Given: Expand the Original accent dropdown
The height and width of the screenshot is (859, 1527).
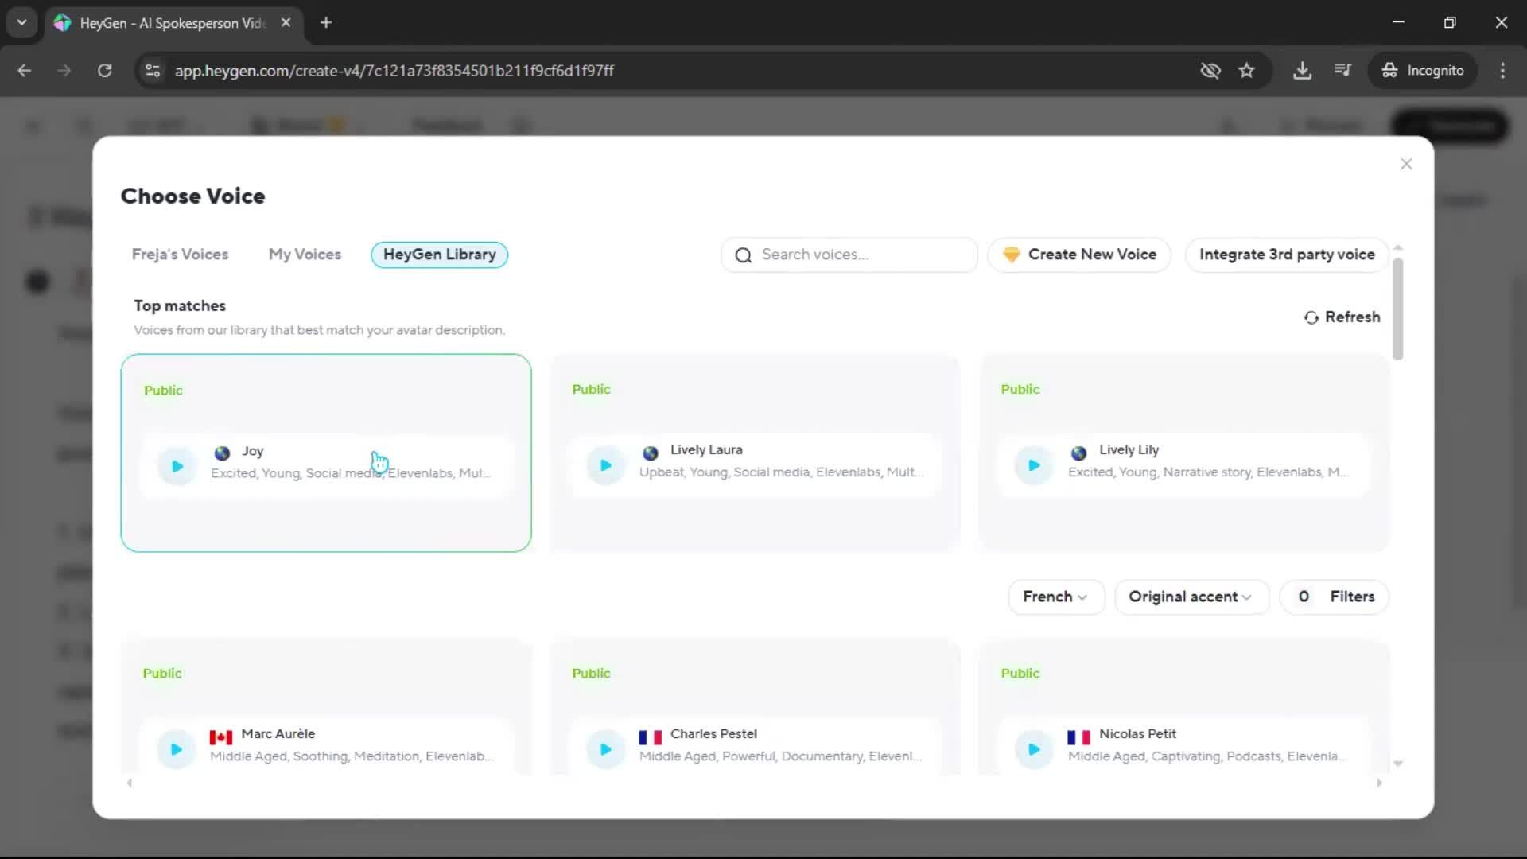Looking at the screenshot, I should (1191, 597).
